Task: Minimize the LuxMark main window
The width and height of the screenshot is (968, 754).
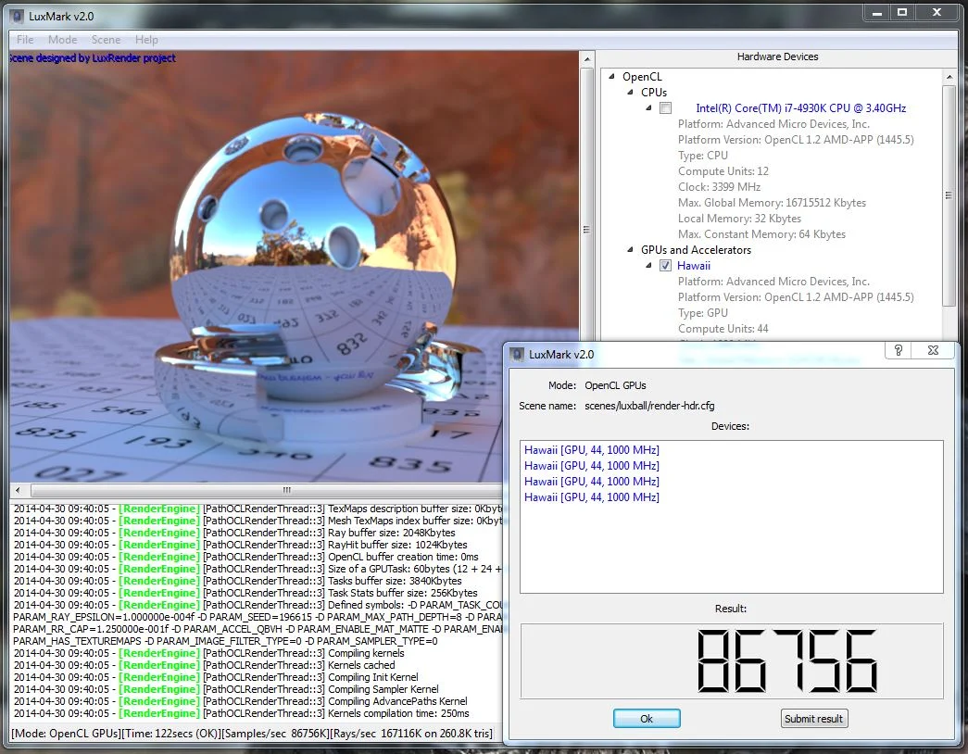Action: click(876, 12)
